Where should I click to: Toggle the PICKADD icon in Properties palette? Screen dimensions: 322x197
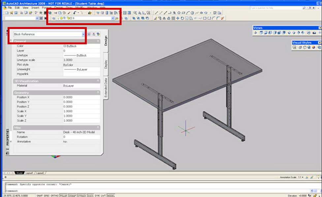pyautogui.click(x=89, y=34)
